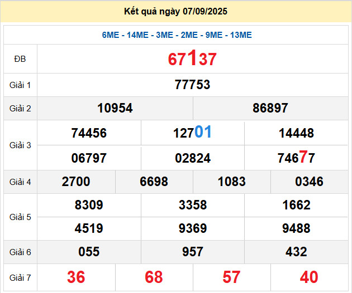Select seventh prize number 40
Screen dimensions: 352x293
click(x=309, y=277)
